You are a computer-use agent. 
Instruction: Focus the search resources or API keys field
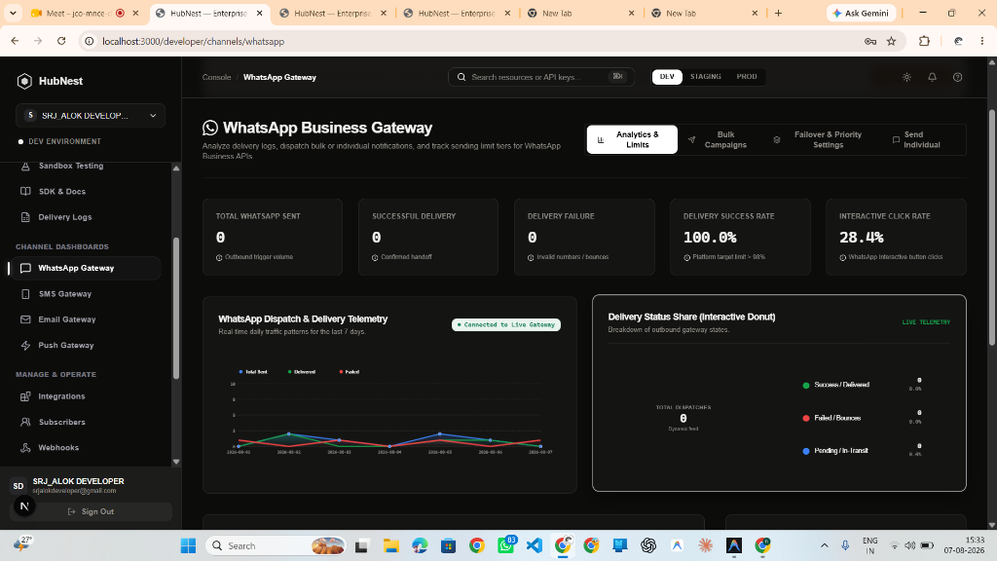(x=541, y=77)
